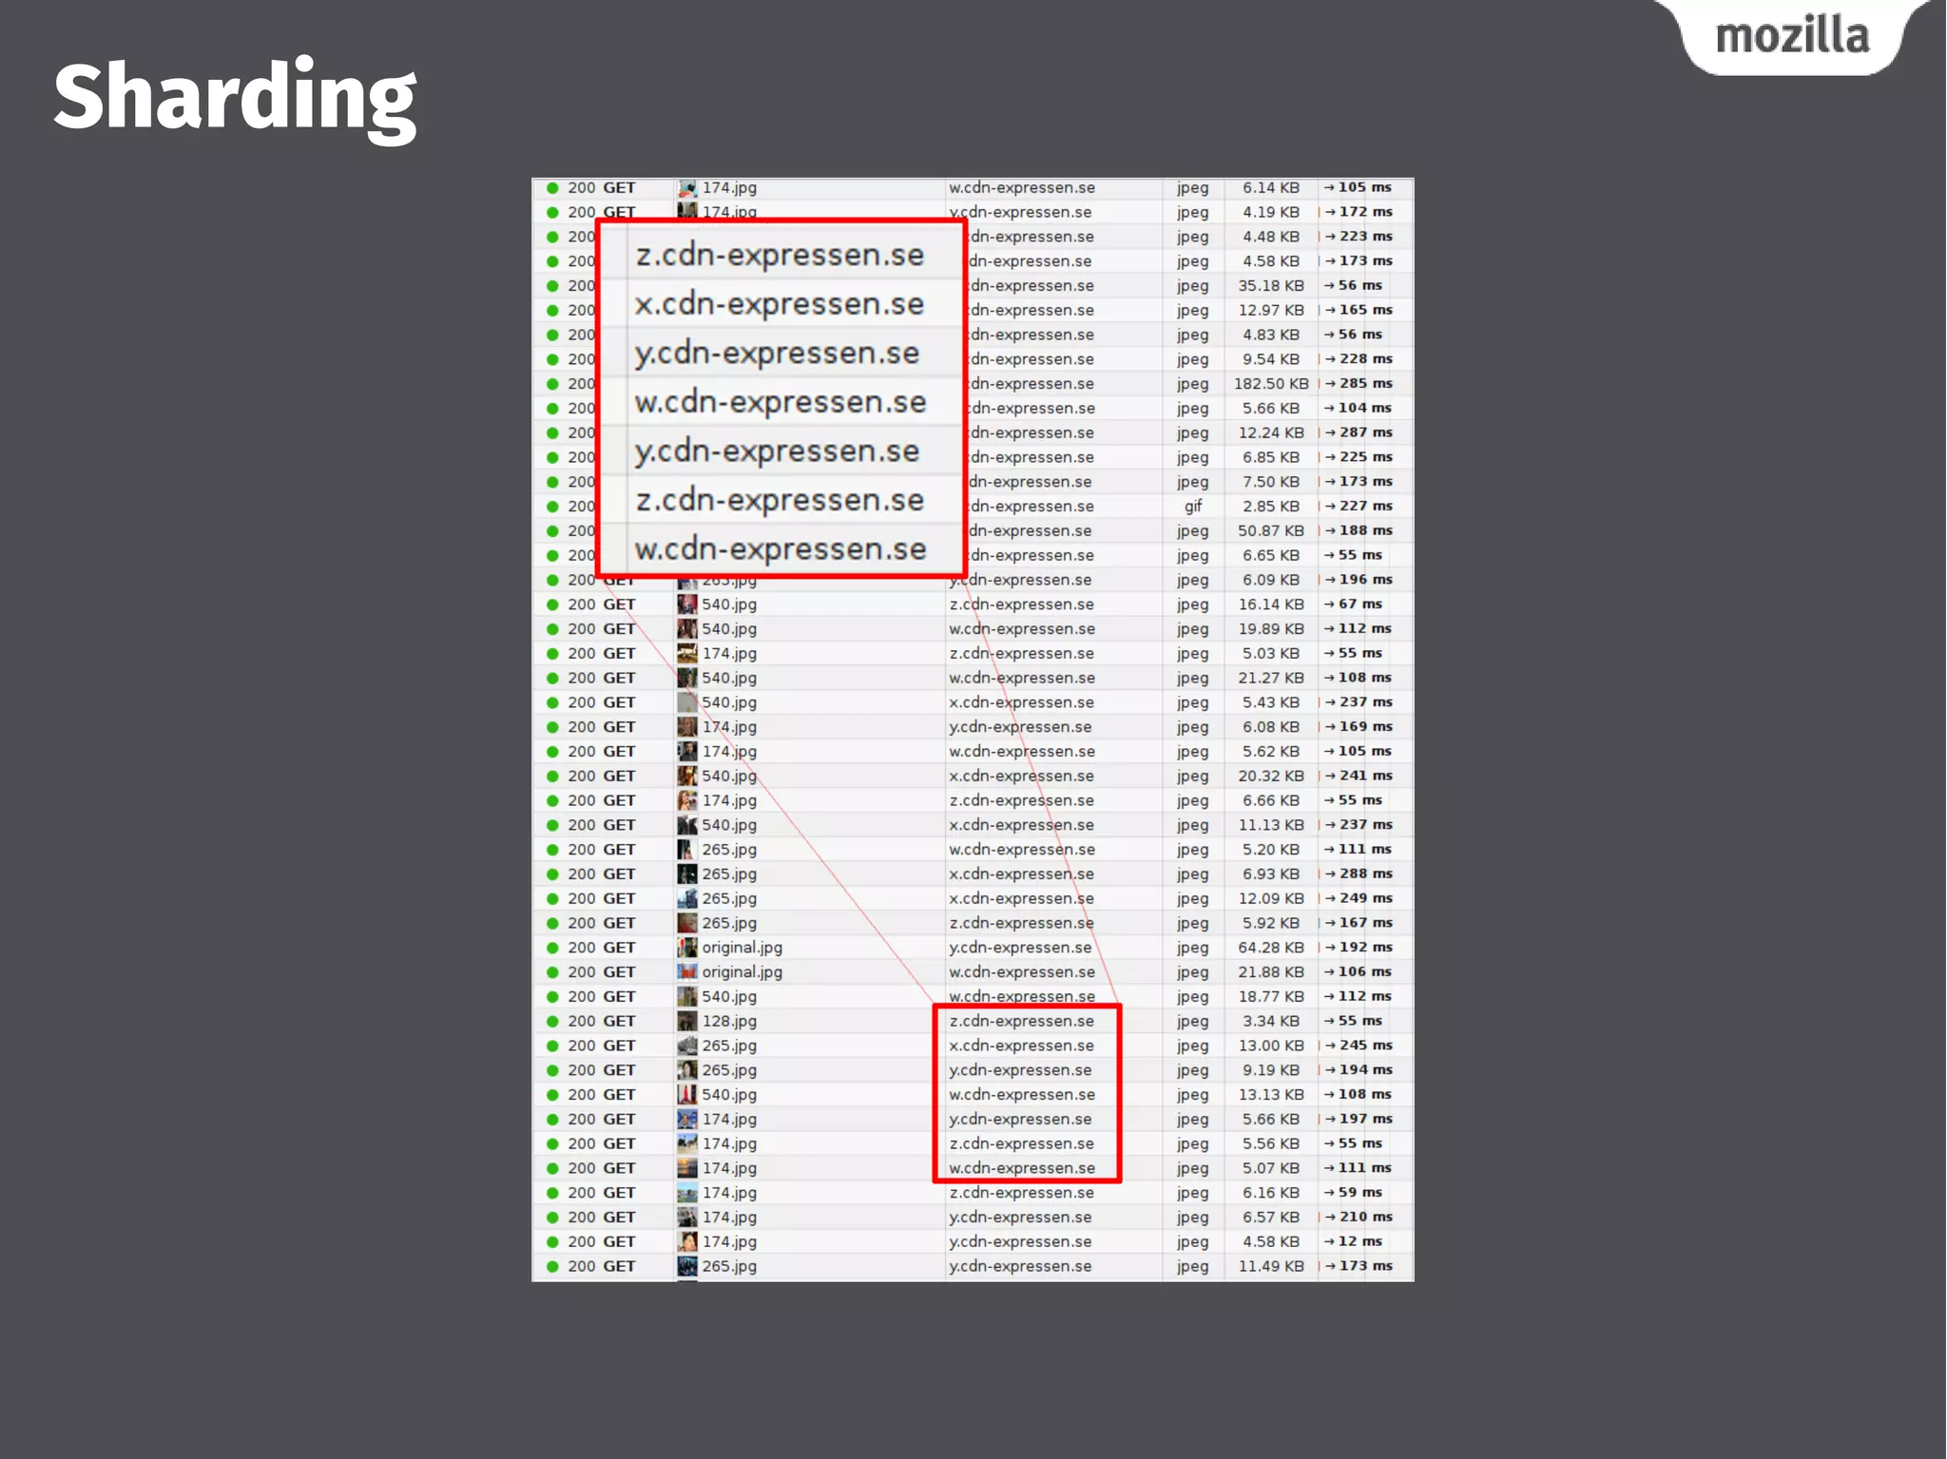This screenshot has width=1947, height=1459.
Task: Click the 13.13 KB size cell
Action: (x=1271, y=1095)
